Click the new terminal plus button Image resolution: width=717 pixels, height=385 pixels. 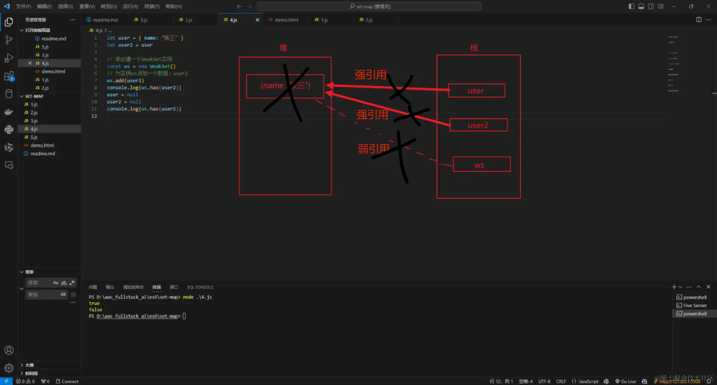674,287
